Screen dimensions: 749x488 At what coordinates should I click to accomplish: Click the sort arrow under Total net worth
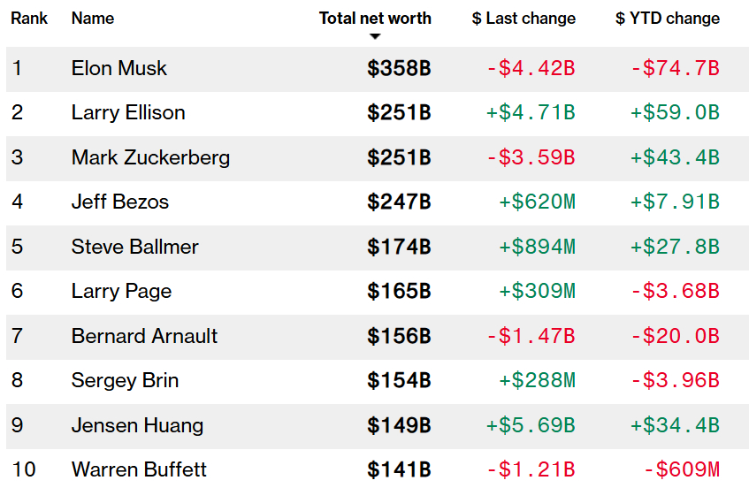(x=375, y=36)
